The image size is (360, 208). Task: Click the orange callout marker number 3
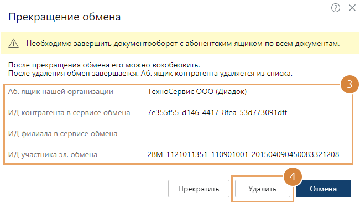point(349,84)
